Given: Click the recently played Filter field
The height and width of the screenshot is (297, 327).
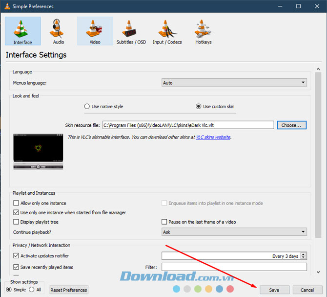Looking at the screenshot, I should (234, 267).
